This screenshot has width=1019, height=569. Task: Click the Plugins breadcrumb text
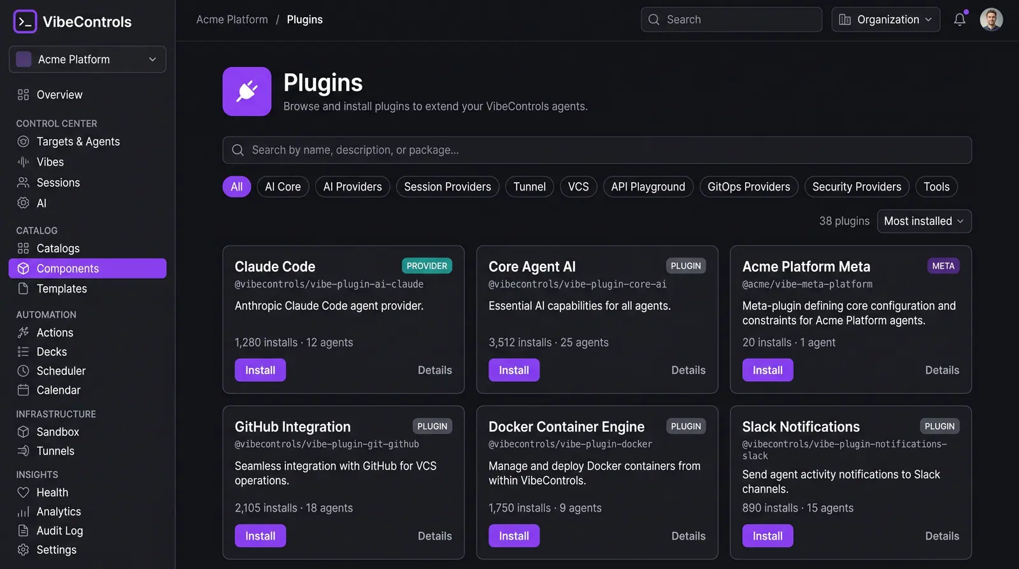click(304, 20)
